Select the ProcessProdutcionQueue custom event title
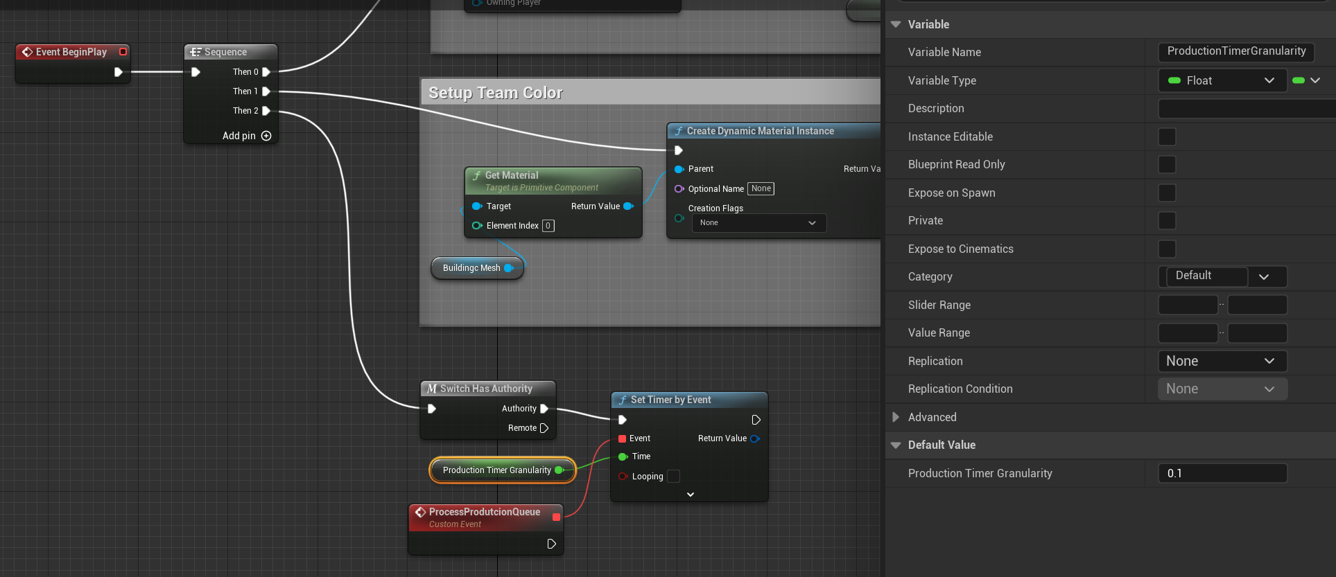Screen dimensions: 1336x577 (x=484, y=512)
